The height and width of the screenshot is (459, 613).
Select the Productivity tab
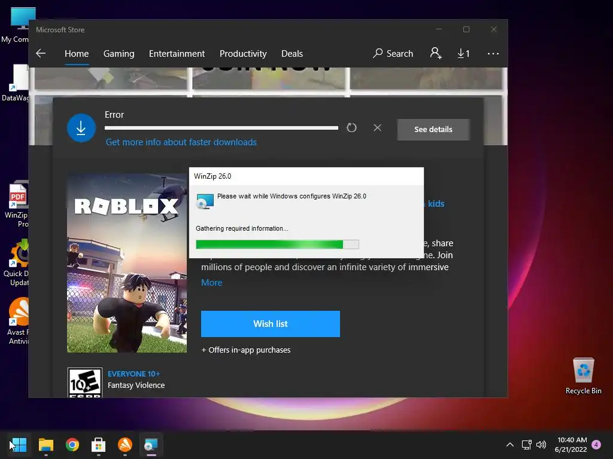[243, 53]
